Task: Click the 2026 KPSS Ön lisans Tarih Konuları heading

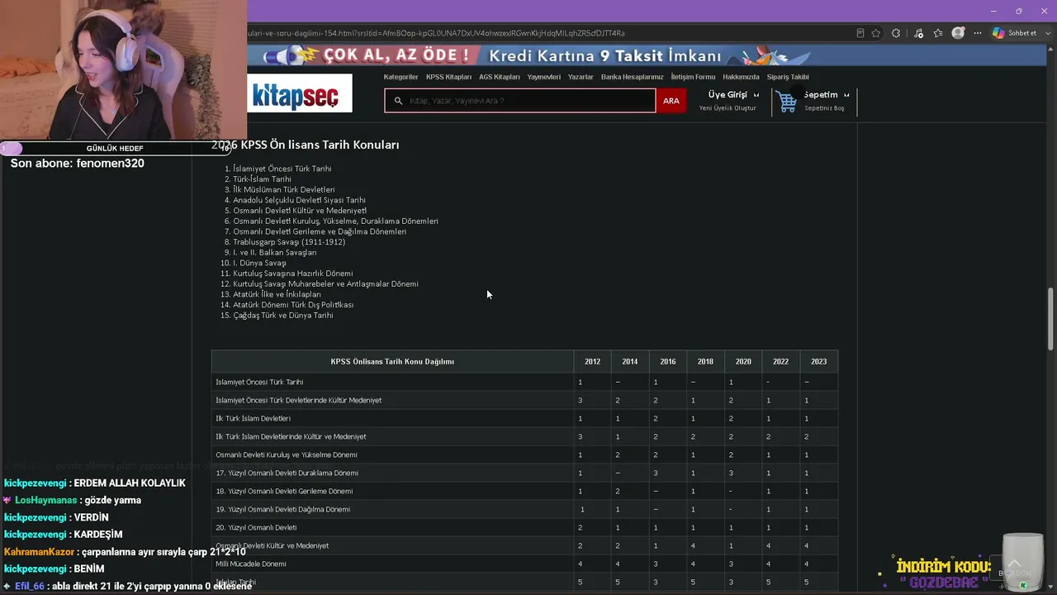Action: pyautogui.click(x=306, y=145)
